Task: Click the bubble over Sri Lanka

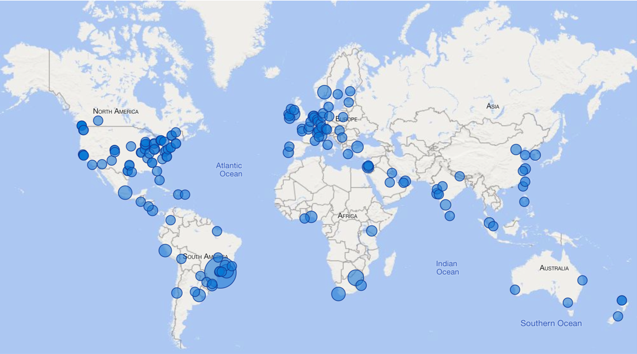Action: (x=450, y=216)
